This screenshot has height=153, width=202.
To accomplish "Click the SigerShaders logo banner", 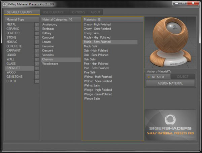I will click(x=170, y=125).
